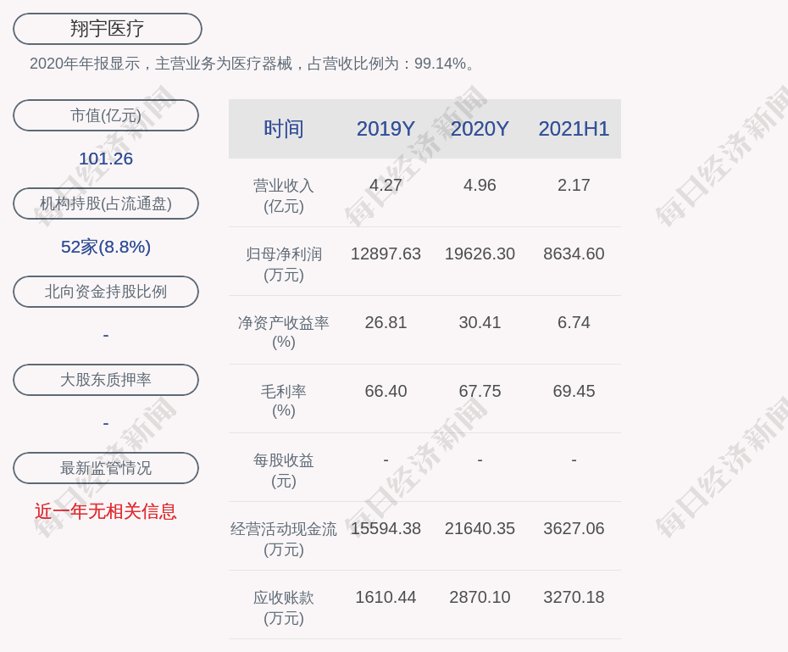Select the 营业收入 row label
The width and height of the screenshot is (788, 652).
(283, 195)
